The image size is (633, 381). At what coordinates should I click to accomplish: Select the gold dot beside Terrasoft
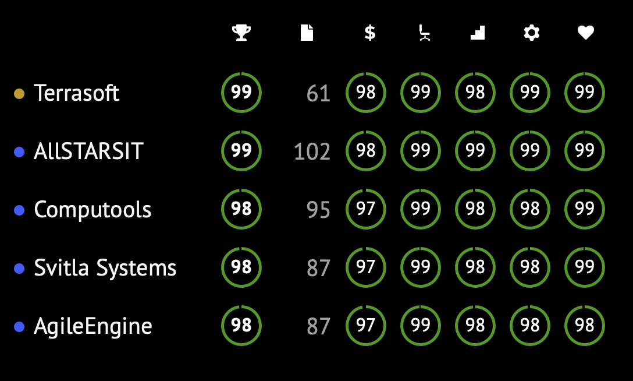[x=19, y=94]
